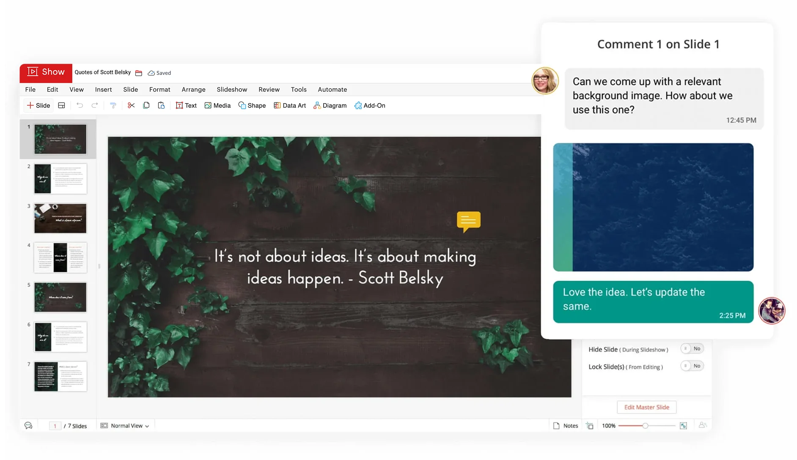Image resolution: width=797 pixels, height=460 pixels.
Task: Click the Edit Master Slide button
Action: pyautogui.click(x=646, y=407)
